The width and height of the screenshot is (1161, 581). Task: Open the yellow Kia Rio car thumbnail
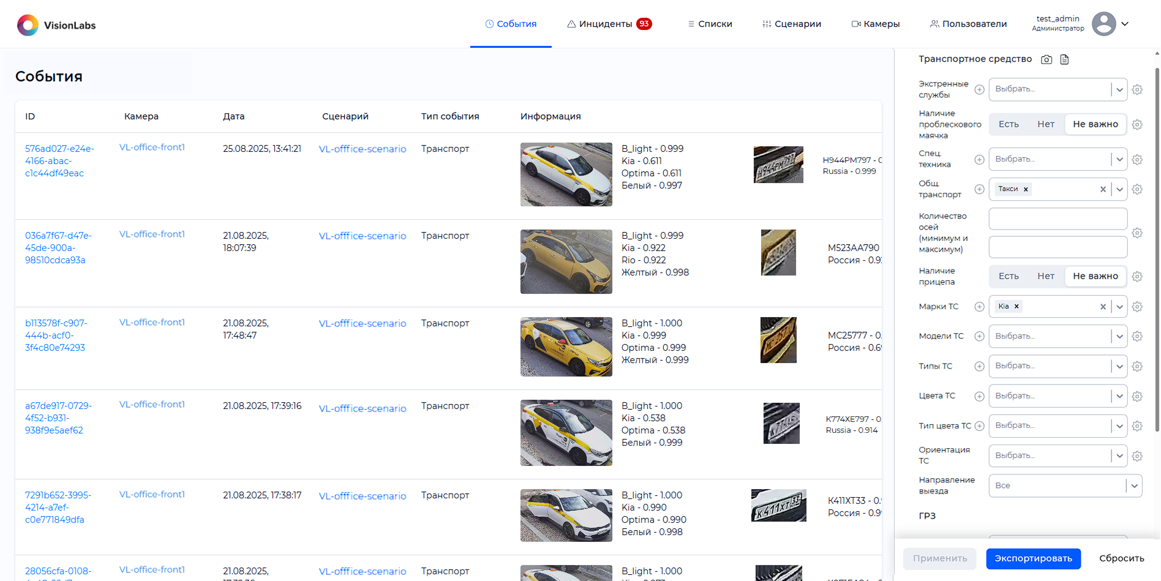click(566, 261)
